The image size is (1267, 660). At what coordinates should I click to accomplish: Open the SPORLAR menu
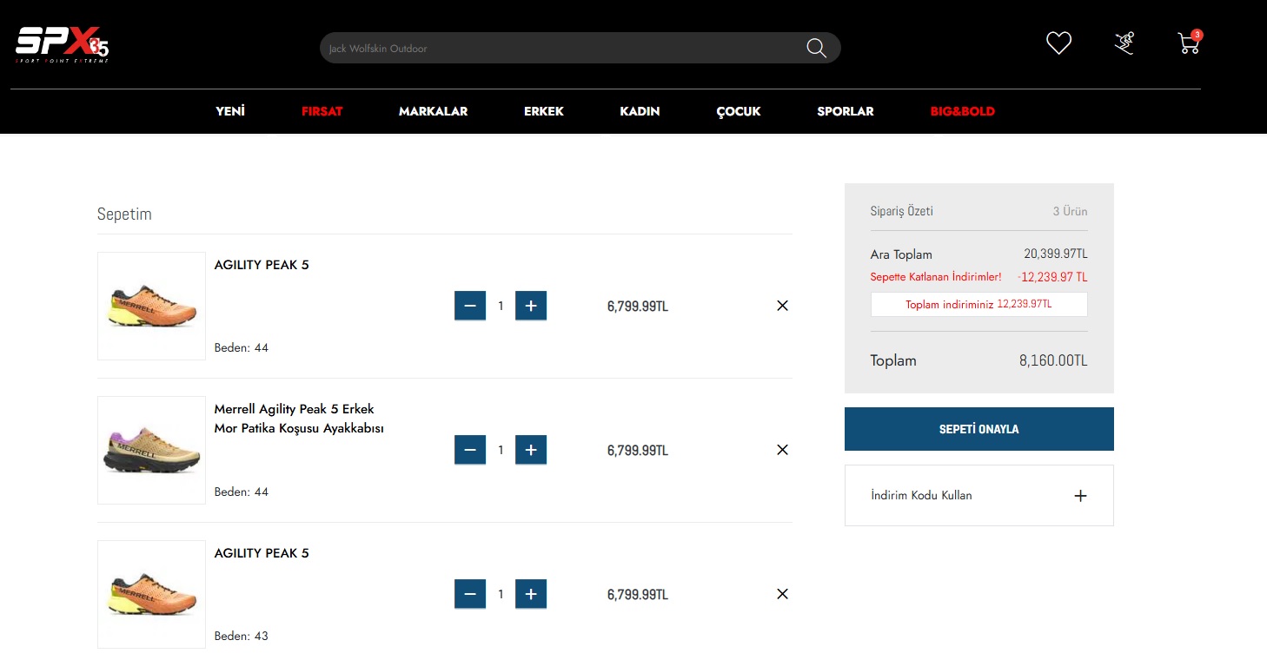846,111
